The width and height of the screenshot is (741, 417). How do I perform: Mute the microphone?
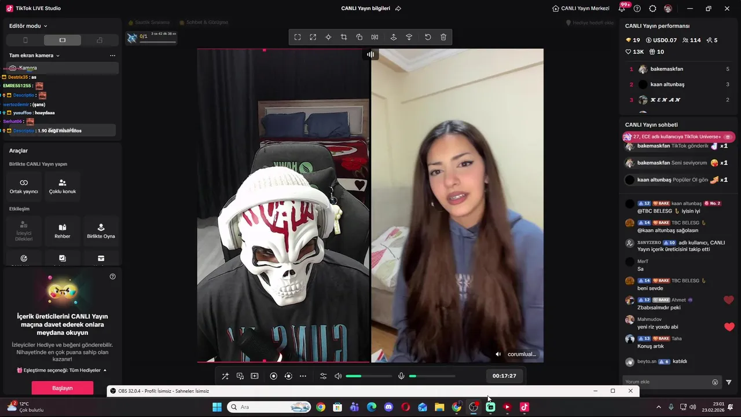tap(401, 376)
